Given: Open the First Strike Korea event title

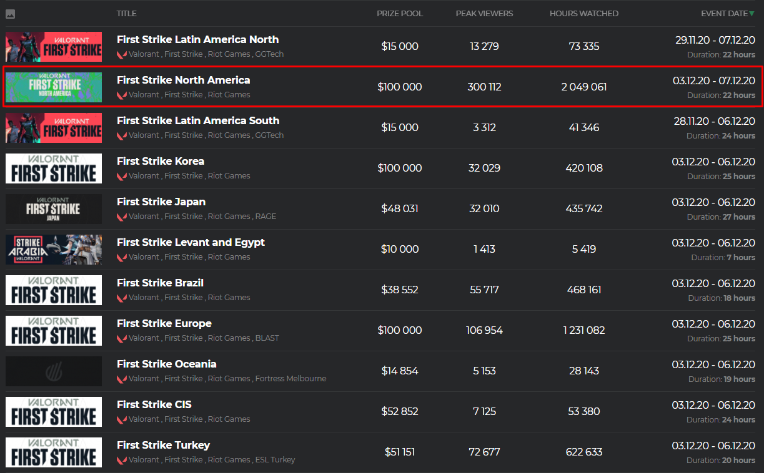Looking at the screenshot, I should point(161,161).
